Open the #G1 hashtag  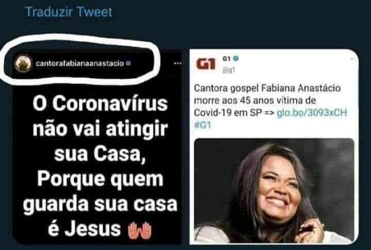click(202, 125)
